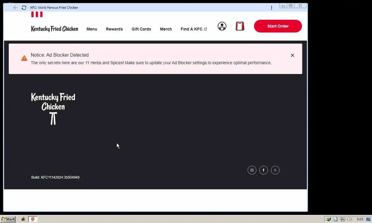Open the account profile icon
The height and width of the screenshot is (223, 372).
pyautogui.click(x=222, y=26)
